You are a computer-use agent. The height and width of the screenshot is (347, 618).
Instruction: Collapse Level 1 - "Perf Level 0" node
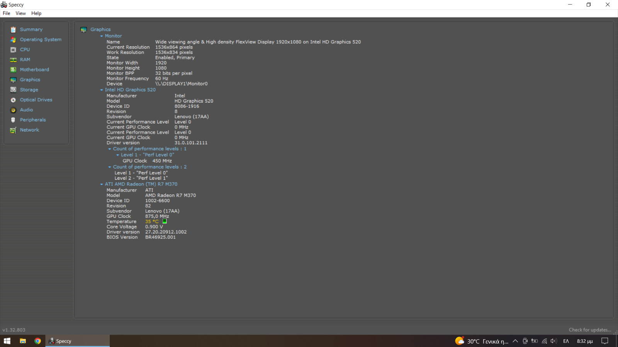coord(118,155)
